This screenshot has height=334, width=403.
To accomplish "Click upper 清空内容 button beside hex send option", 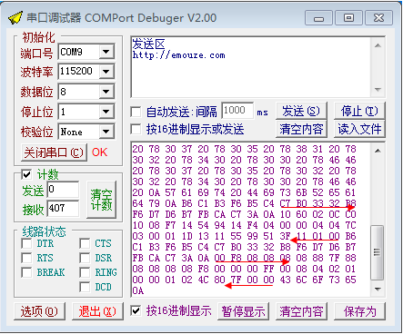I will (301, 129).
